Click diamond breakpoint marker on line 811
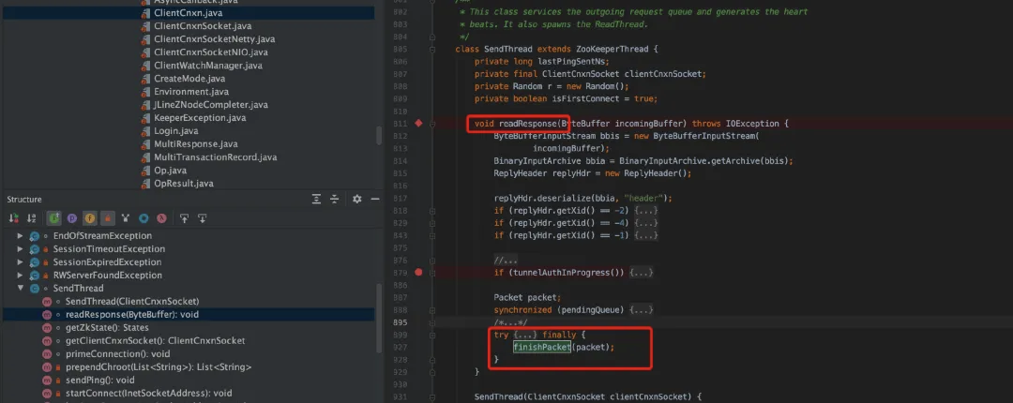1013x403 pixels. 418,123
